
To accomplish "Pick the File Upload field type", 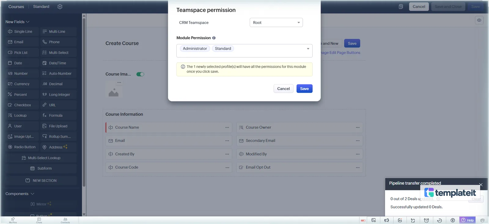I will (x=58, y=126).
